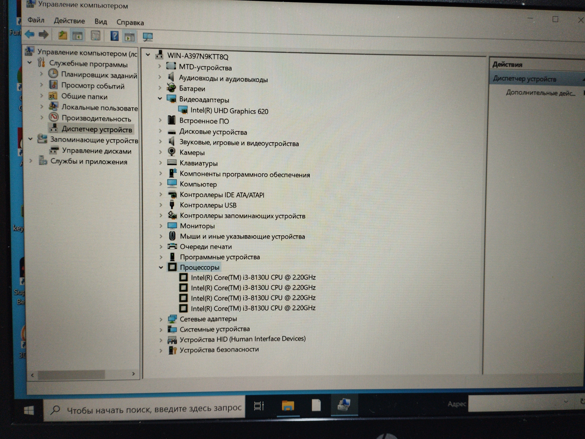Screen dimensions: 585x439
Task: Click the Forward arrow toolbar icon
Action: click(44, 34)
